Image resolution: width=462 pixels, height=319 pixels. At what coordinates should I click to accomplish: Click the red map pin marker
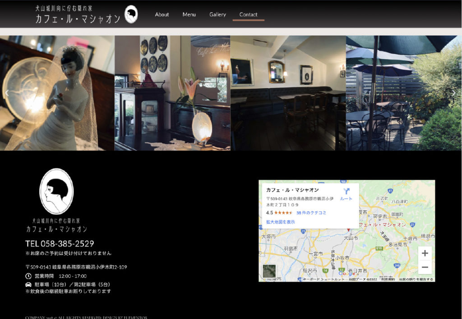click(348, 230)
